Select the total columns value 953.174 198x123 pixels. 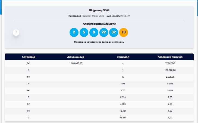coord(126,16)
